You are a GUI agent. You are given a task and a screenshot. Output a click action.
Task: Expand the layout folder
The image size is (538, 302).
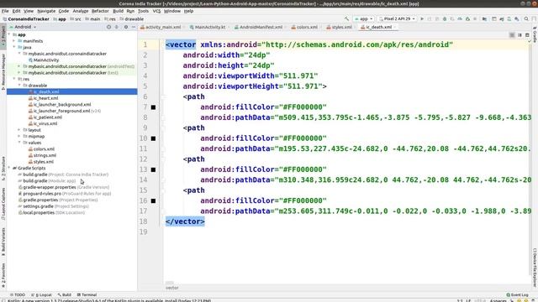point(19,130)
